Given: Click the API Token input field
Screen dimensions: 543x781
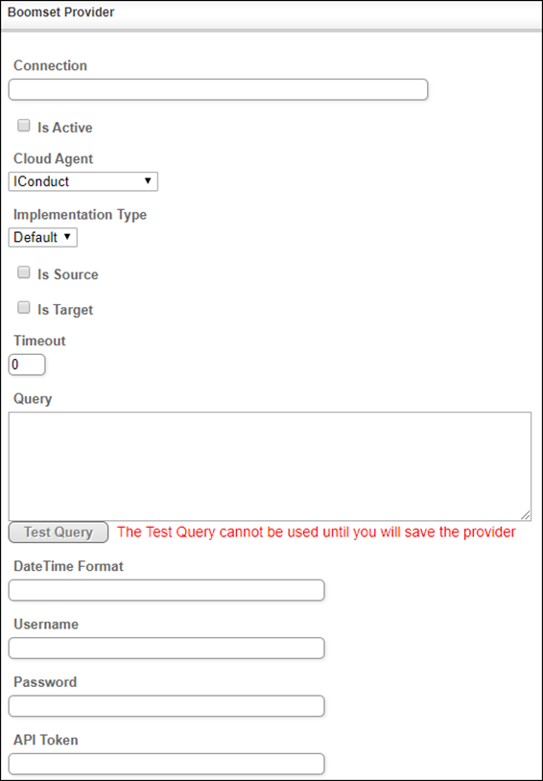Looking at the screenshot, I should coord(166,764).
